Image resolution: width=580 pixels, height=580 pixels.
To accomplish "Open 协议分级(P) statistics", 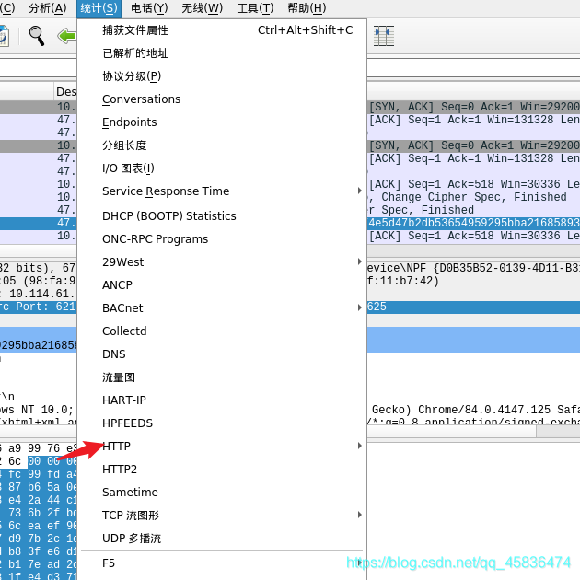I will [x=222, y=76].
